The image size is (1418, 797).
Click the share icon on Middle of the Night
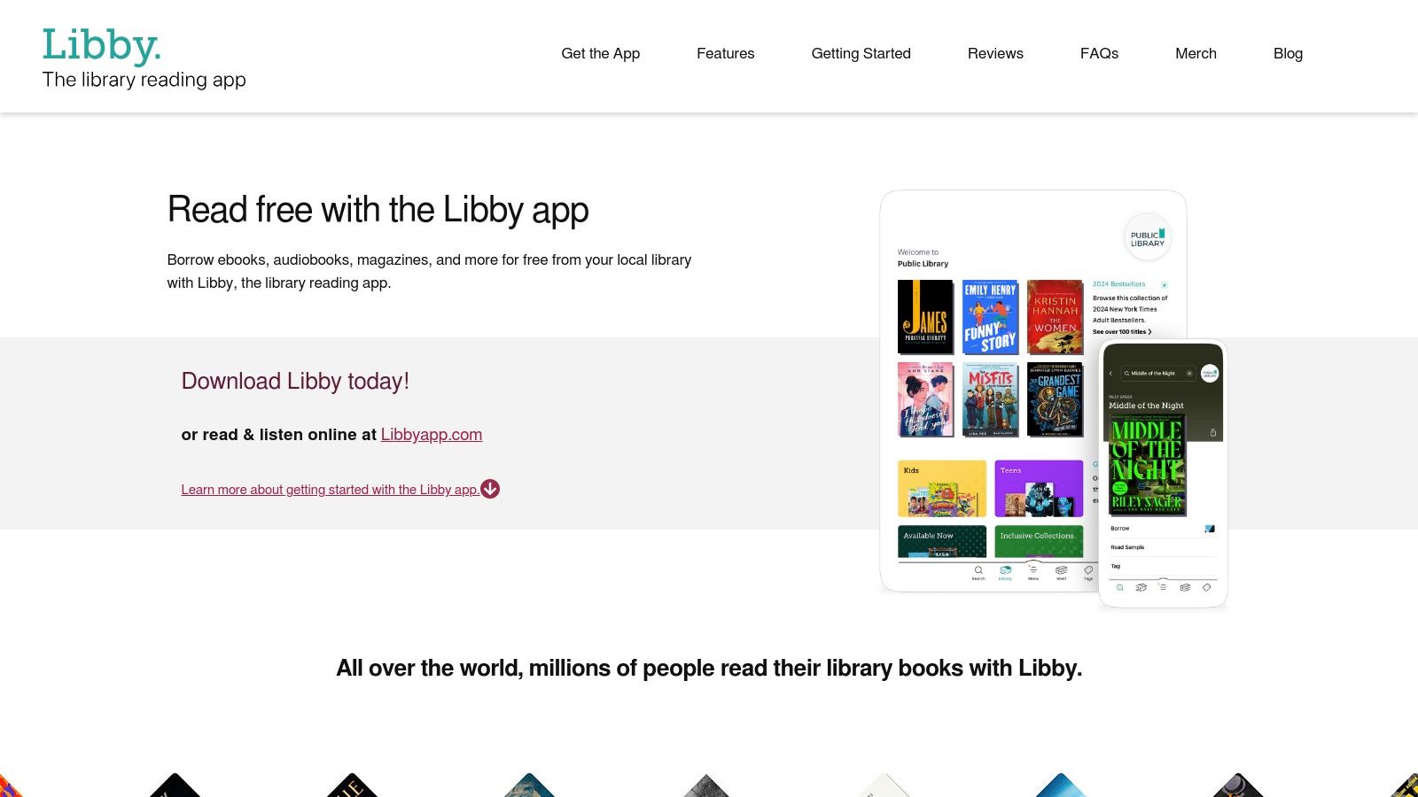click(1213, 432)
